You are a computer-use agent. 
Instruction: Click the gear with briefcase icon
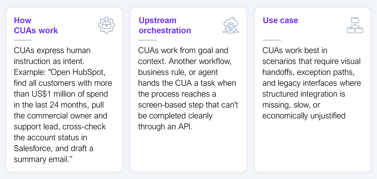tap(107, 25)
